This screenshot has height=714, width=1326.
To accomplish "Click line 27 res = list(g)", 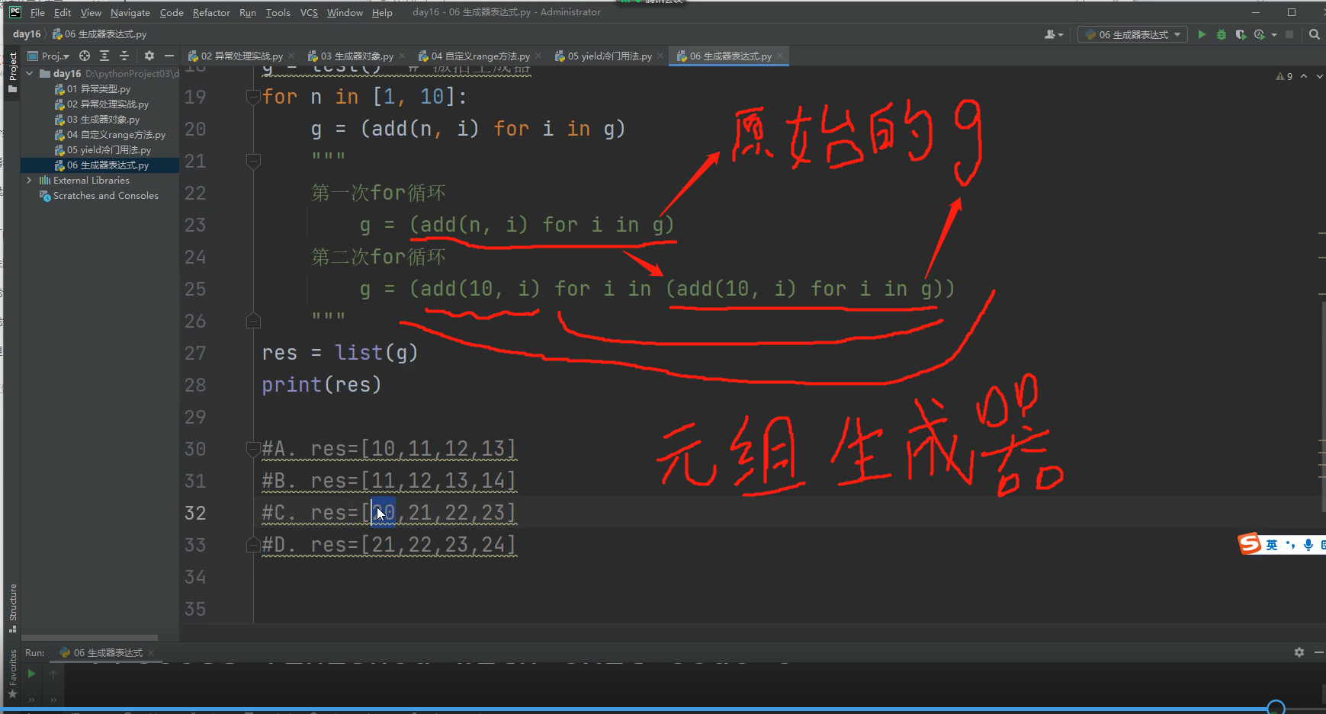I will pos(339,353).
